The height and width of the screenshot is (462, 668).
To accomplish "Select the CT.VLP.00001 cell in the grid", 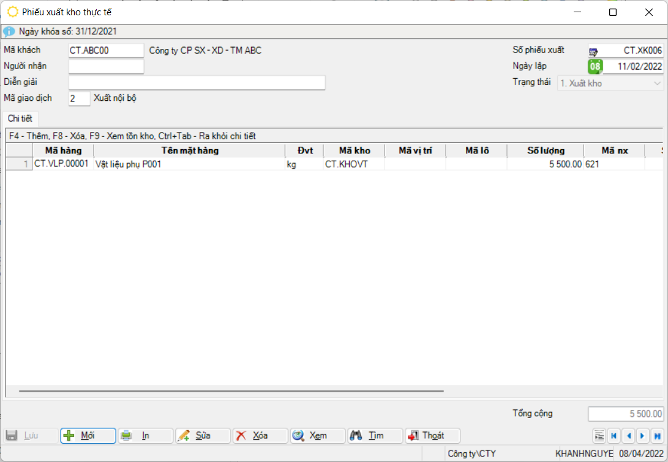I will click(x=62, y=164).
